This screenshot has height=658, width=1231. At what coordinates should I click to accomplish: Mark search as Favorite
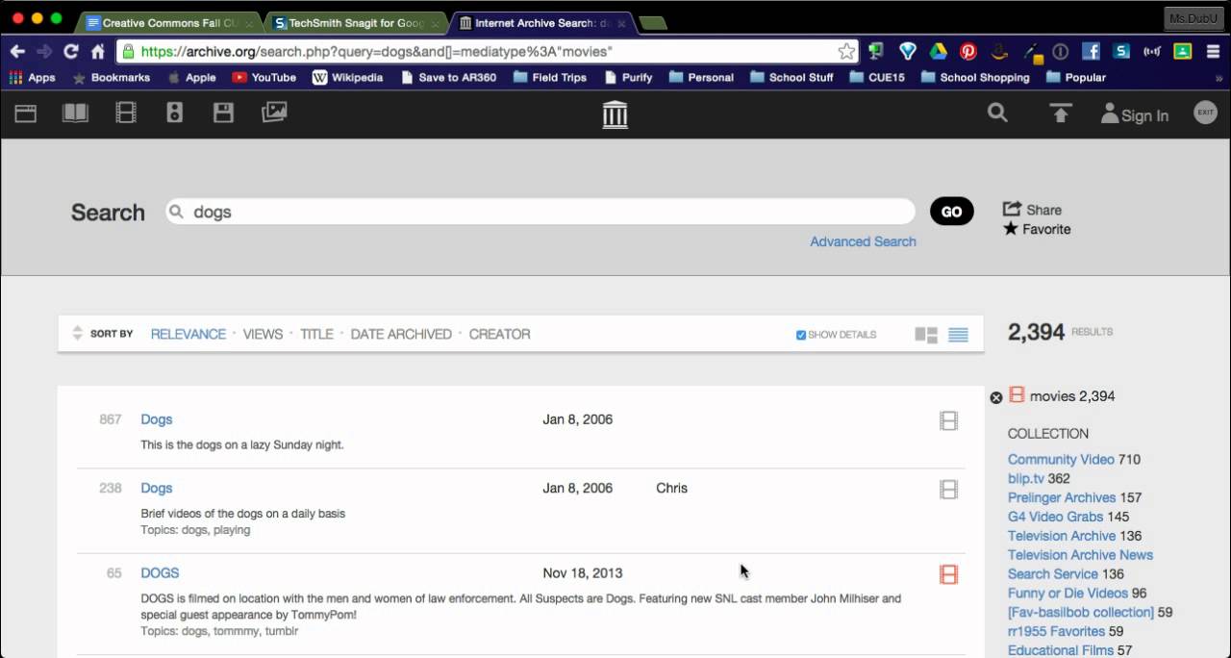pyautogui.click(x=1037, y=229)
